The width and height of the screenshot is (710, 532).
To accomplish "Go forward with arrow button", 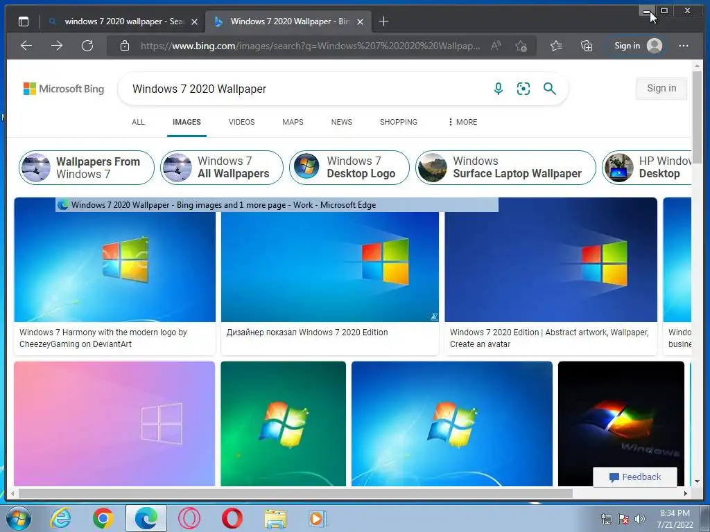I will [57, 46].
